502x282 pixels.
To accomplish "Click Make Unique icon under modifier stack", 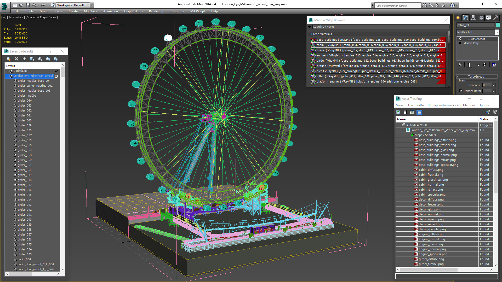I will [x=478, y=65].
